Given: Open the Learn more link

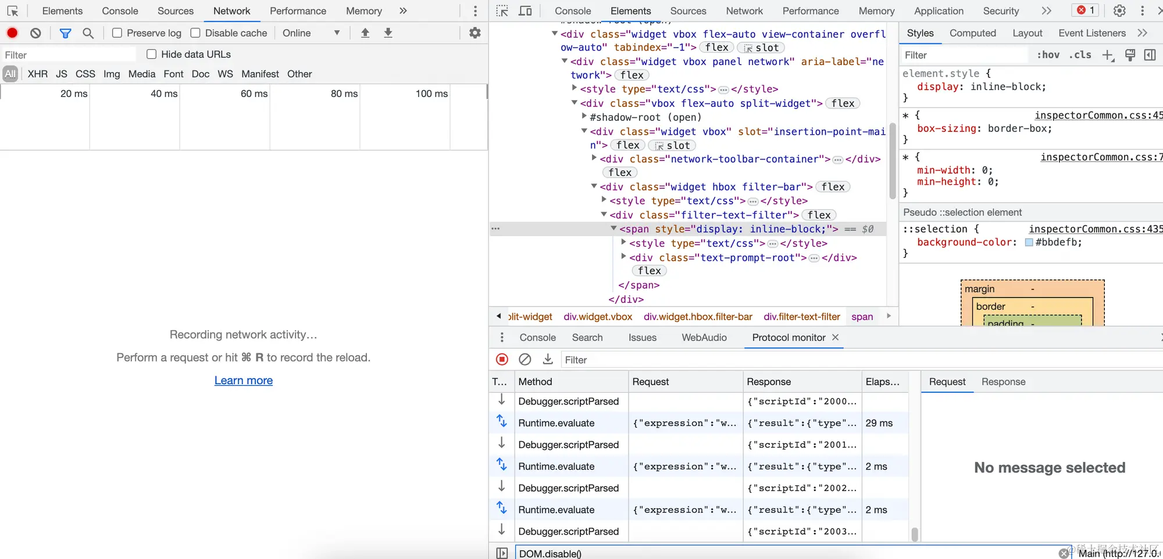Looking at the screenshot, I should [244, 381].
